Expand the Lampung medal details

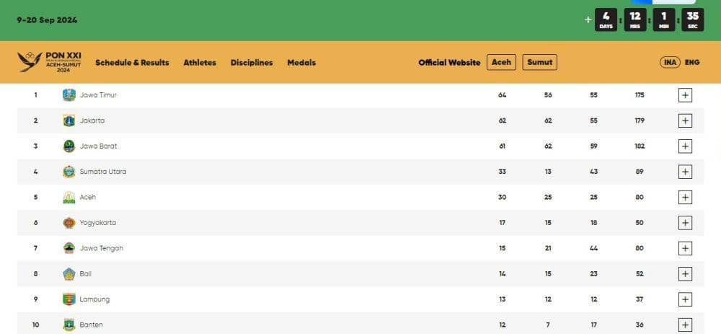685,299
